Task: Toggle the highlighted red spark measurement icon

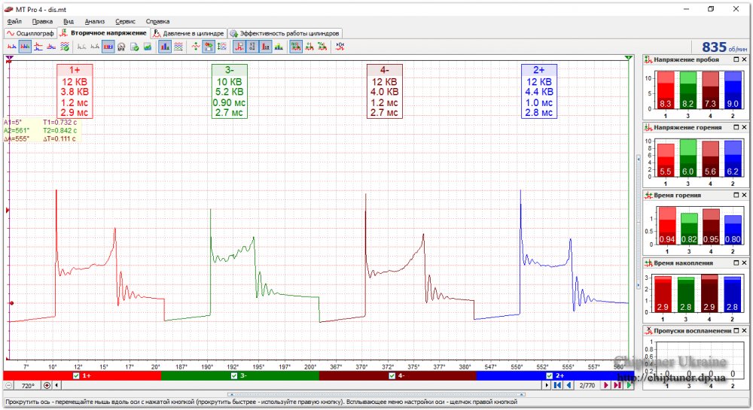Action: tap(239, 47)
